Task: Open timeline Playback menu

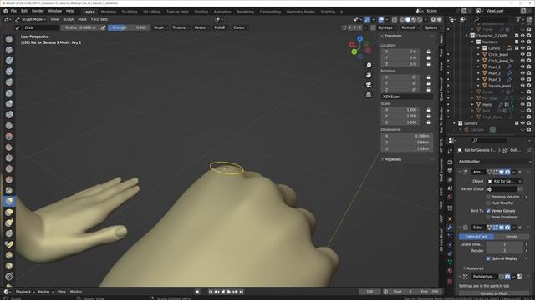Action: tap(25, 292)
